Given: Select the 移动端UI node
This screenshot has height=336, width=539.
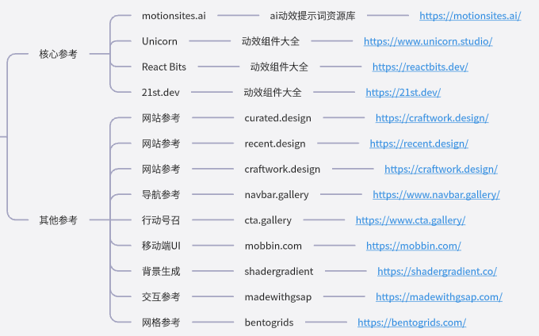Looking at the screenshot, I should click(161, 246).
